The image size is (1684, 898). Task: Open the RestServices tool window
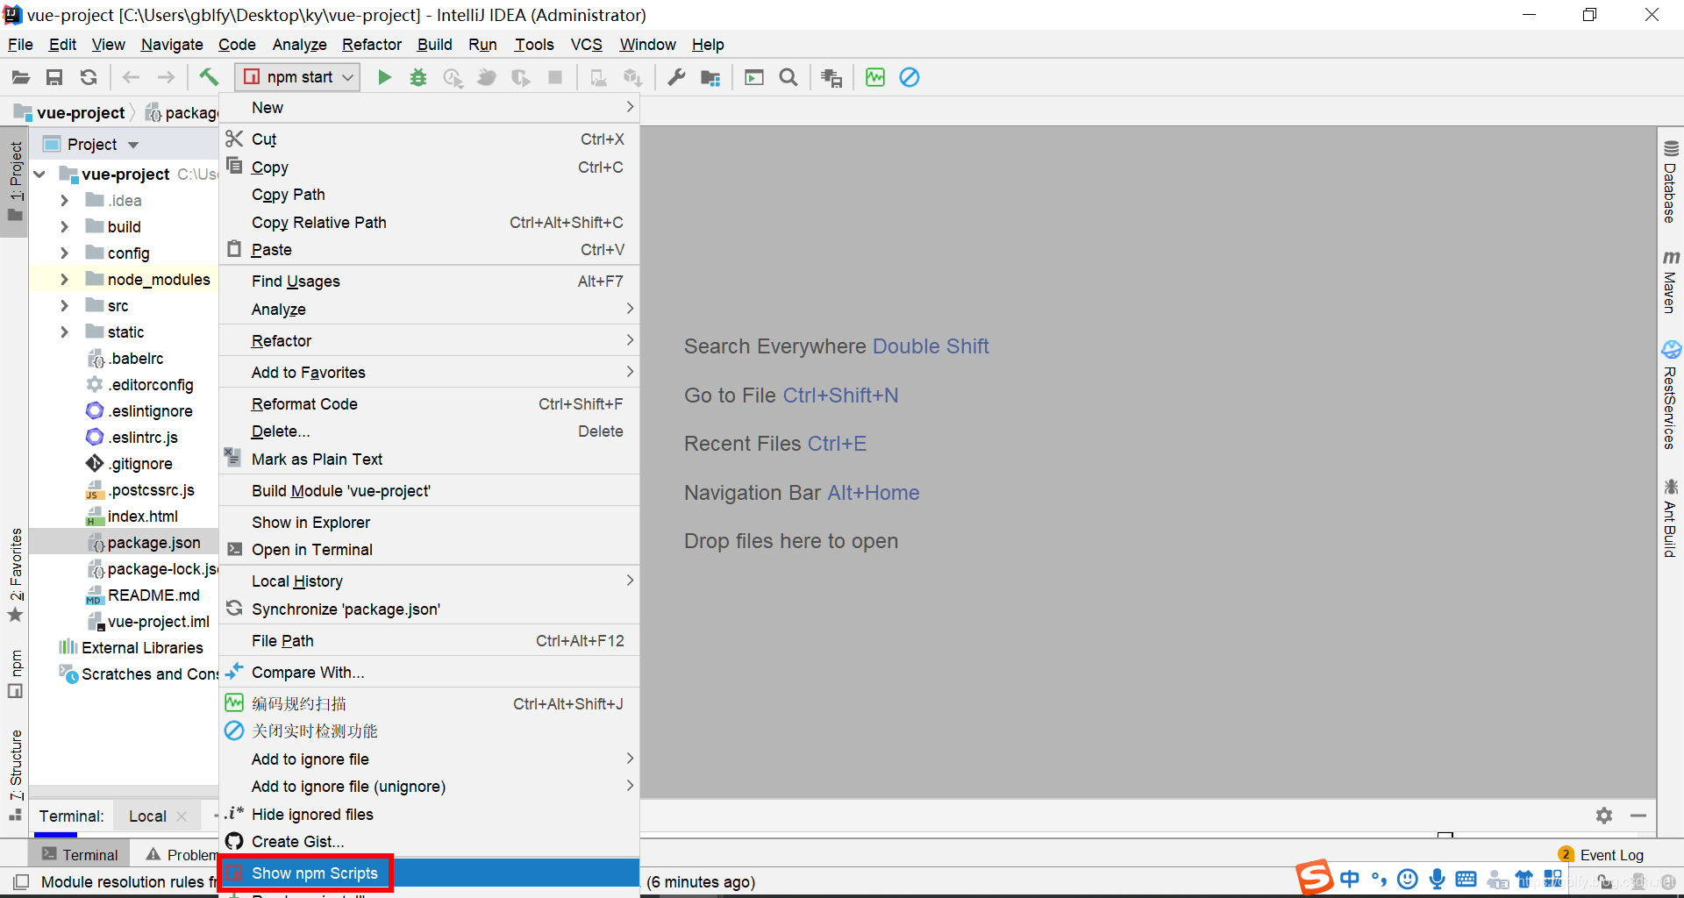(1670, 395)
